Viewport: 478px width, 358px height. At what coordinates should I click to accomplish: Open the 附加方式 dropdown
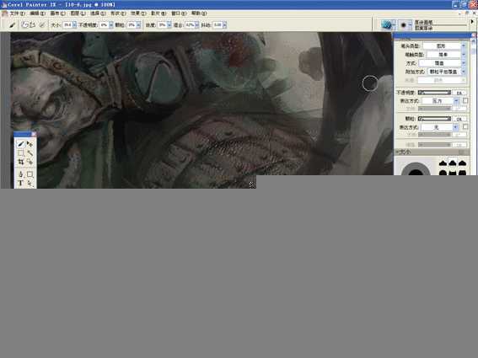pos(447,72)
